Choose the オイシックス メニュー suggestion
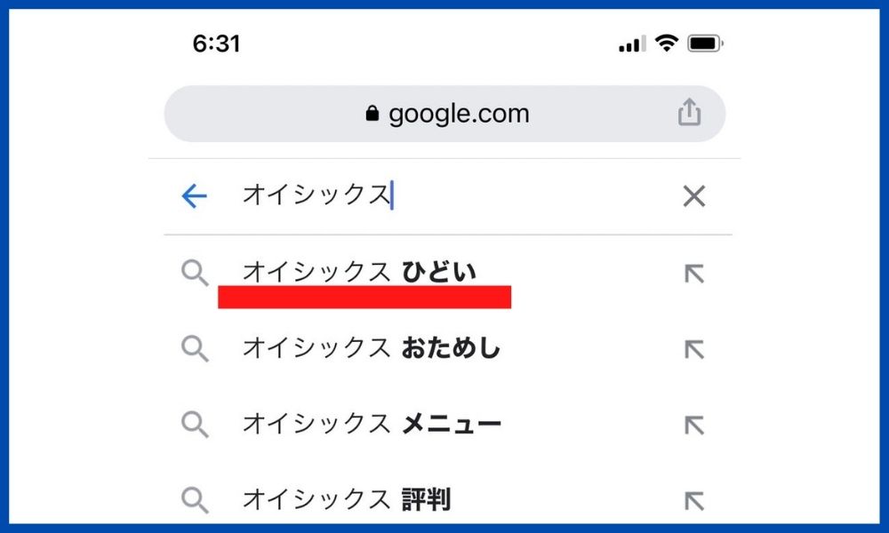889x533 pixels. point(372,424)
